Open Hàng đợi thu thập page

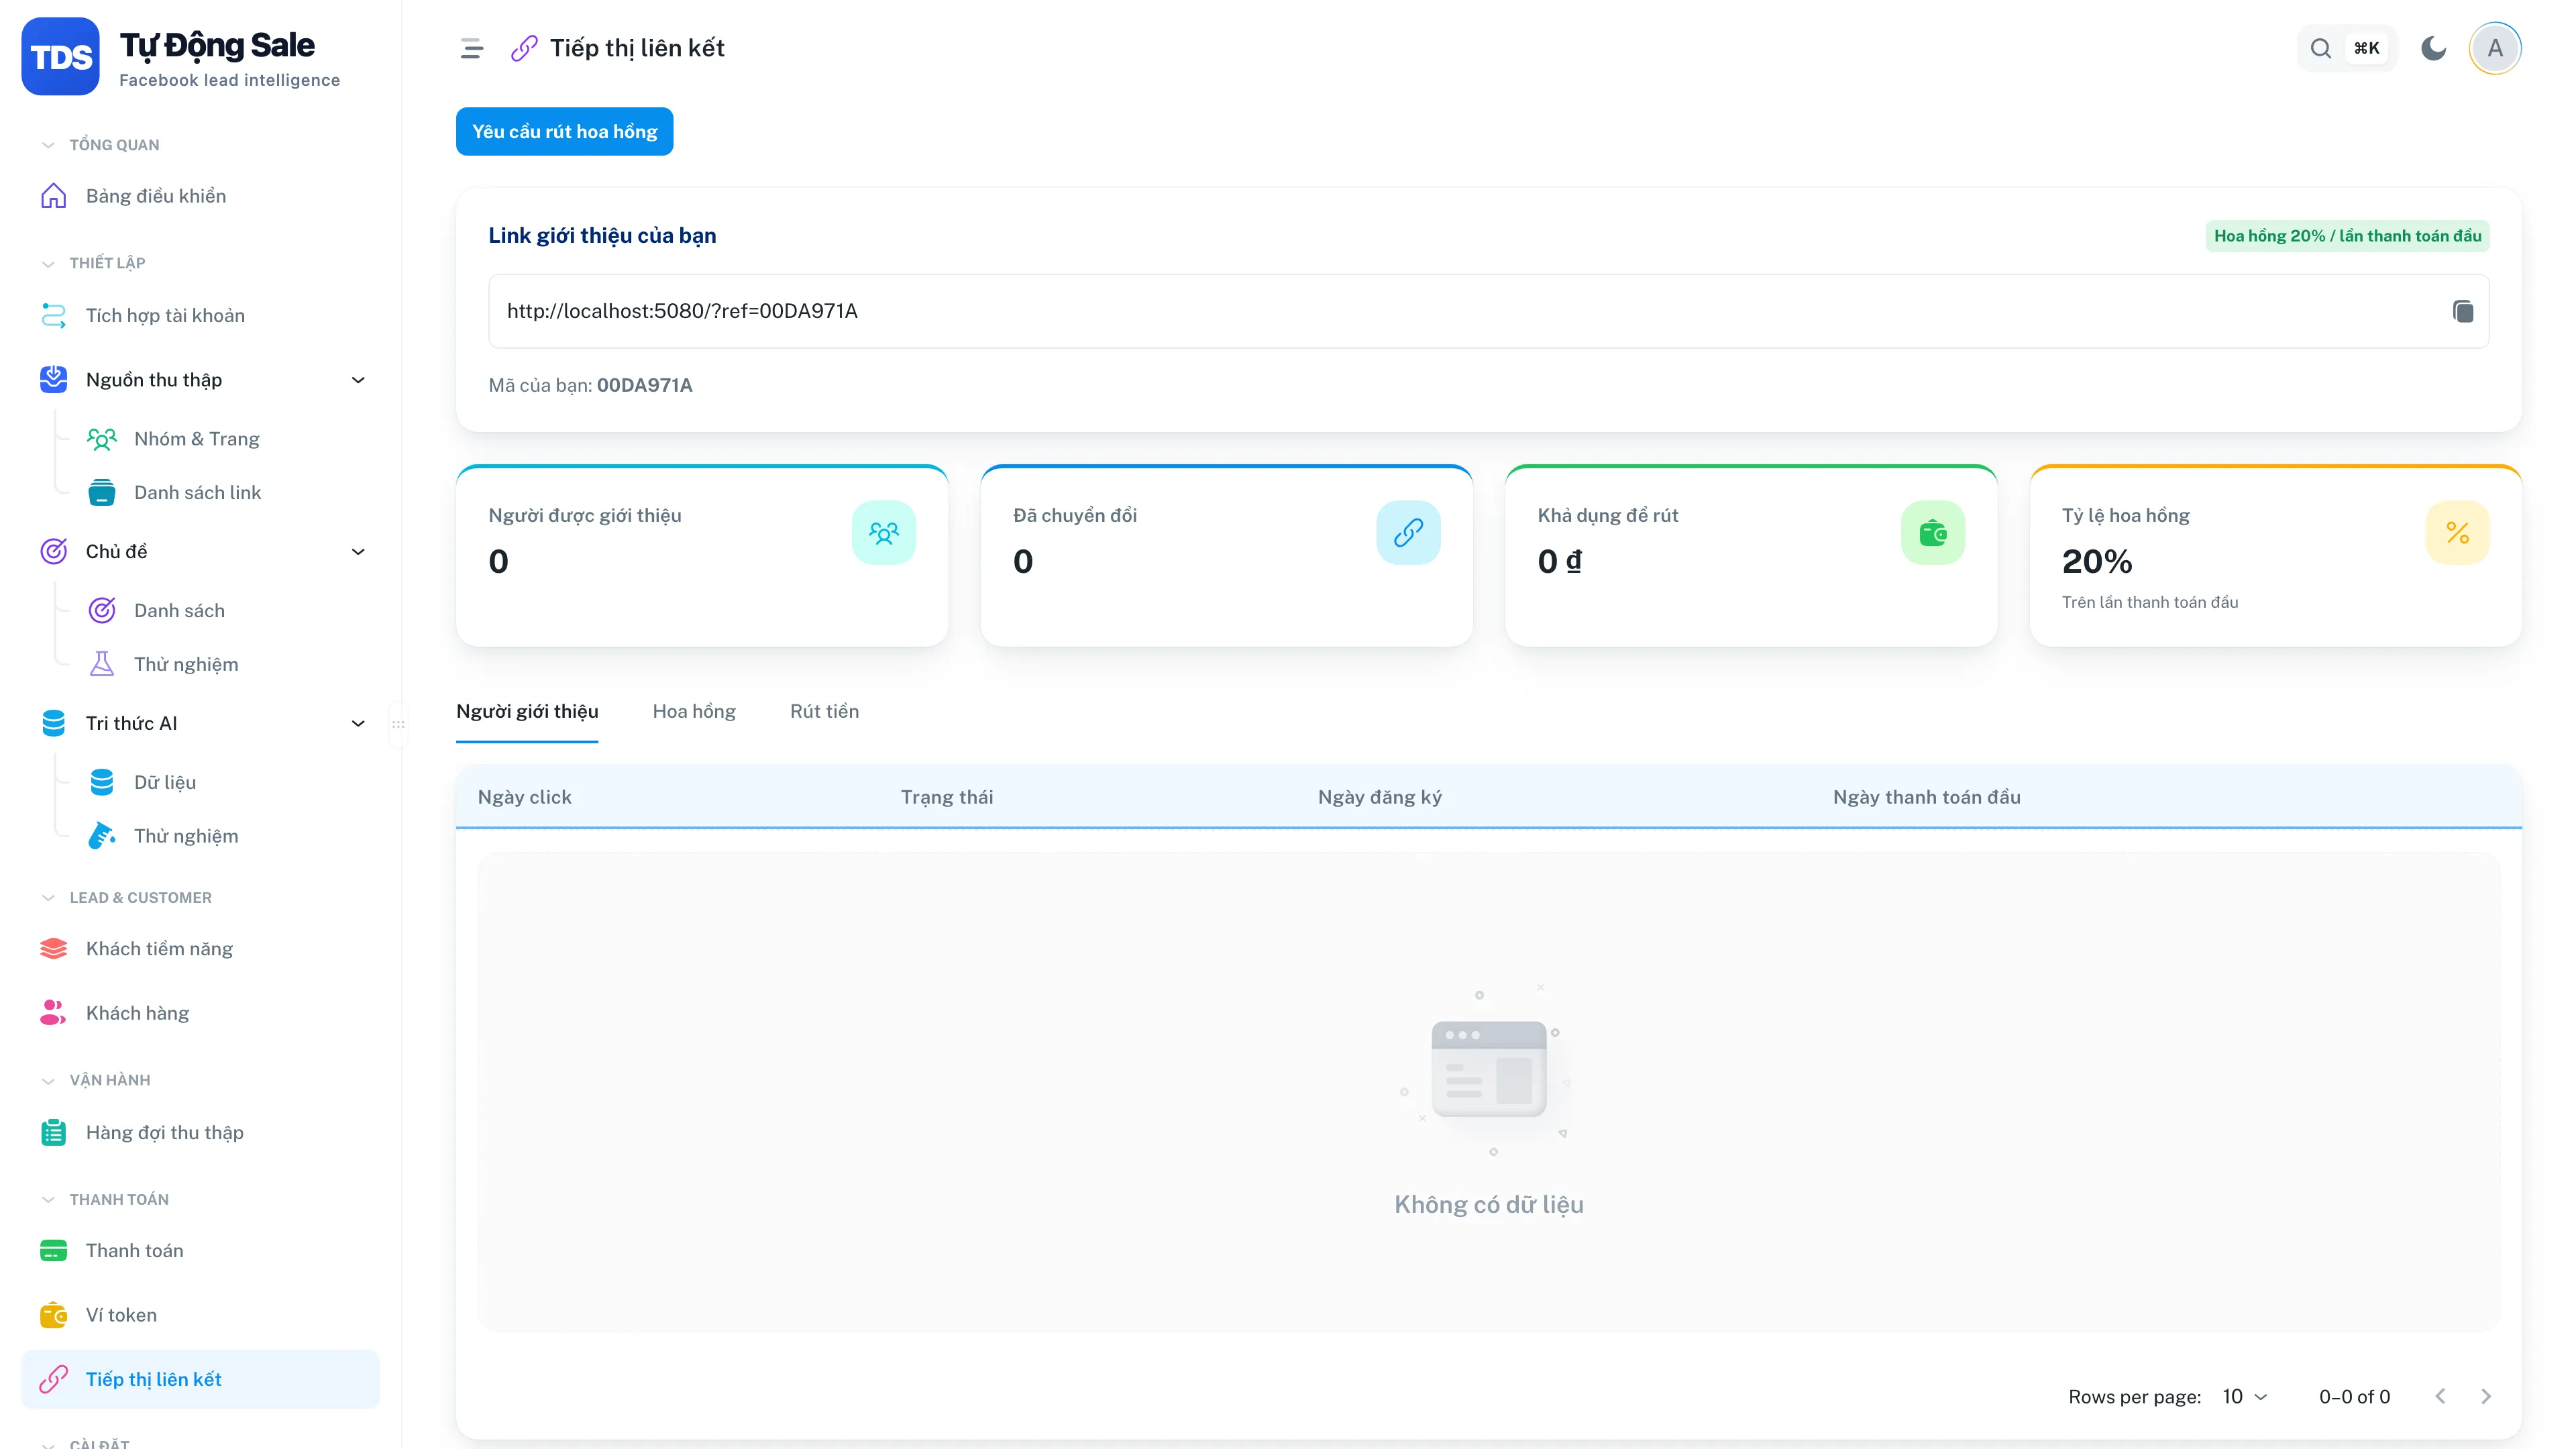coord(200,1132)
